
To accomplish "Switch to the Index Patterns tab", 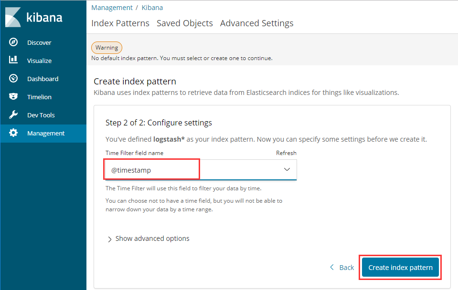I will tap(120, 23).
